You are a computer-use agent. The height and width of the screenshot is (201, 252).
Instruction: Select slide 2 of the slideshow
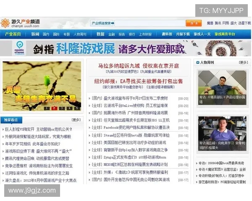[54, 108]
